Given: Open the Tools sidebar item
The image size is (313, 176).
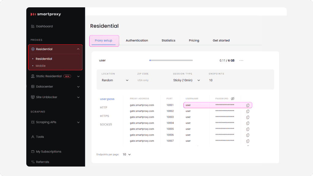Looking at the screenshot, I should point(40,137).
